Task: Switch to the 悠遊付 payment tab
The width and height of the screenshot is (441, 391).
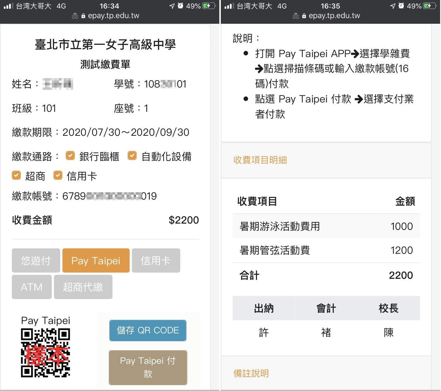Action: tap(36, 261)
